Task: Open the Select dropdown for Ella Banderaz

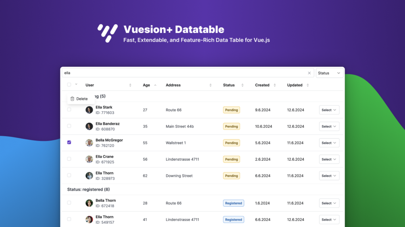Action: (x=329, y=127)
